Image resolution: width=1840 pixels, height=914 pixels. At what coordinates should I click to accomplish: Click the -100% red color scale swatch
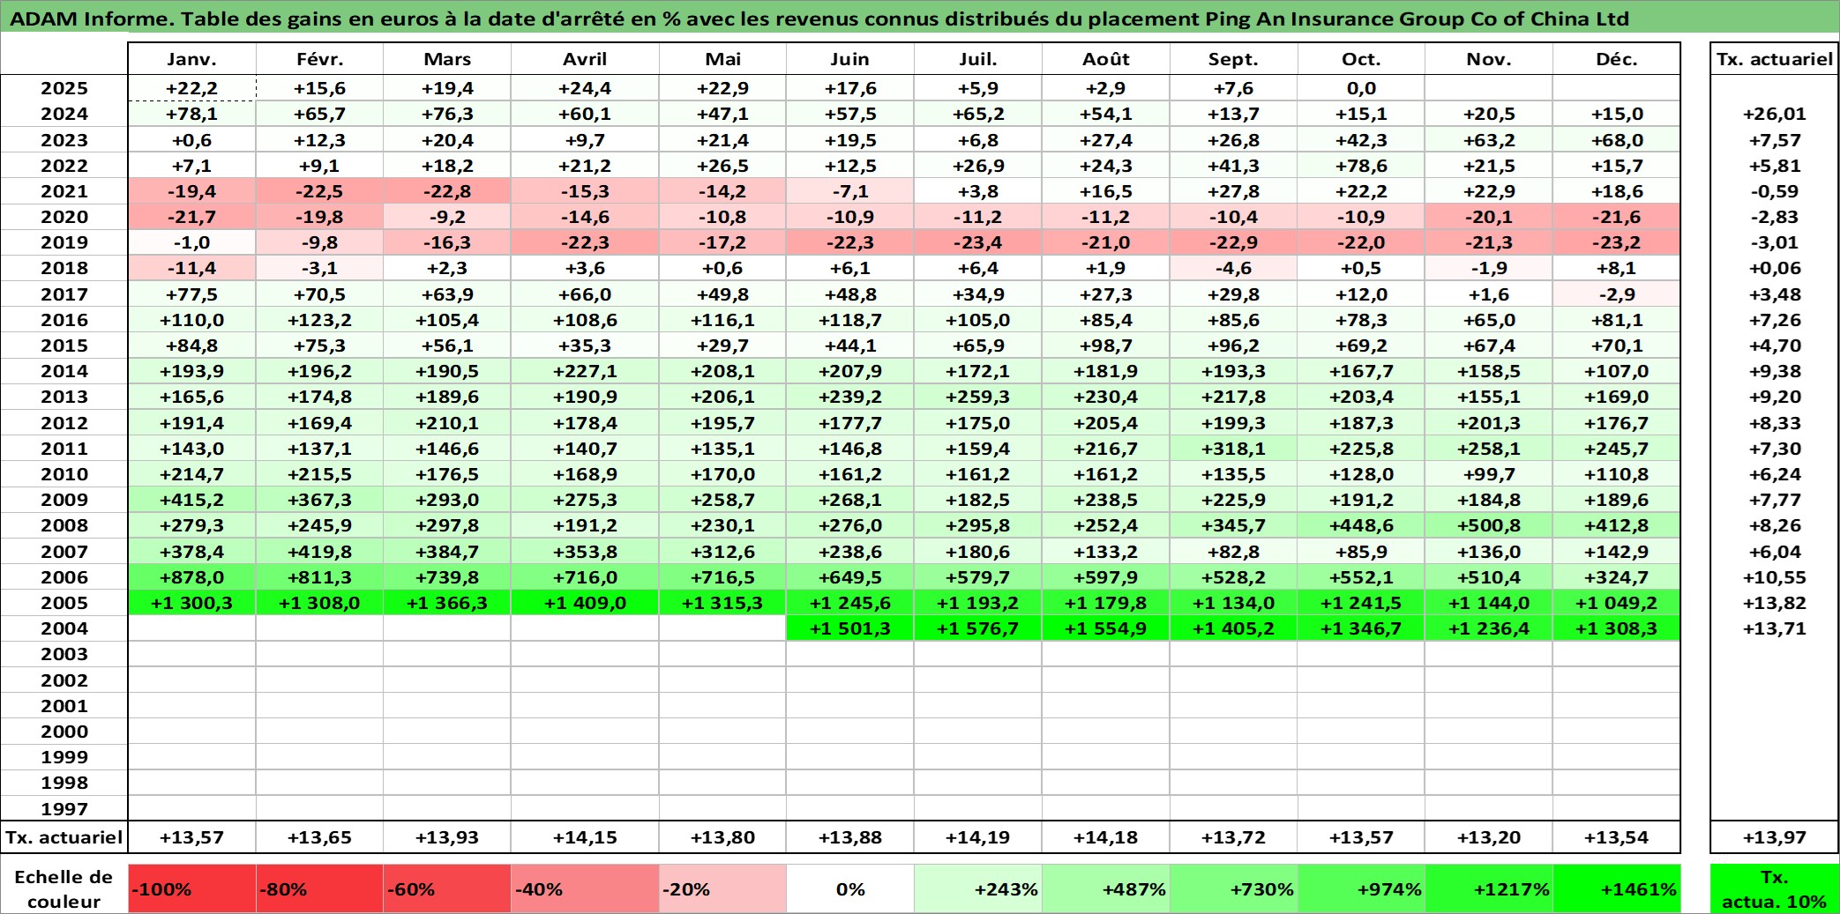pyautogui.click(x=192, y=888)
